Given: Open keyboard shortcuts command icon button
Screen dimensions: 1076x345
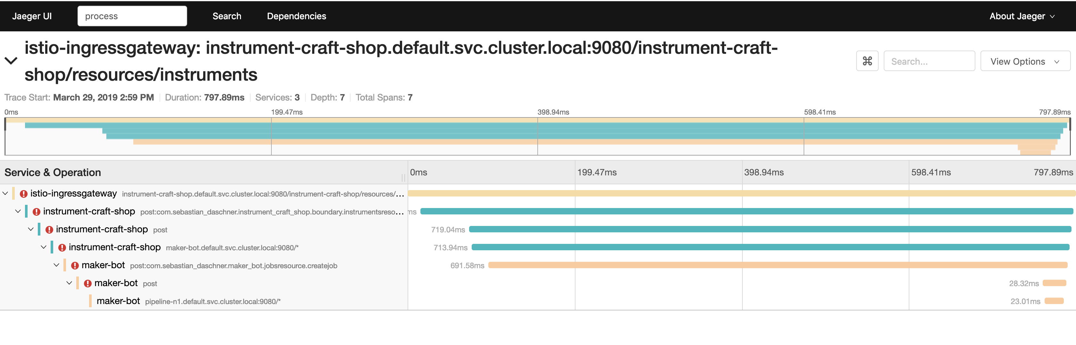Looking at the screenshot, I should pyautogui.click(x=867, y=61).
